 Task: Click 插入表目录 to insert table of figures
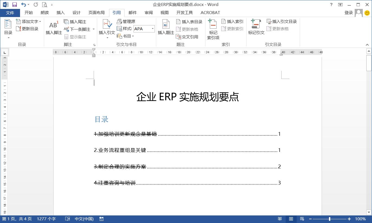coord(189,22)
